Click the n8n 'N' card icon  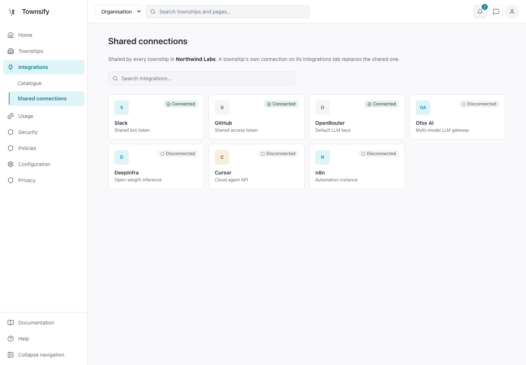[x=323, y=157]
